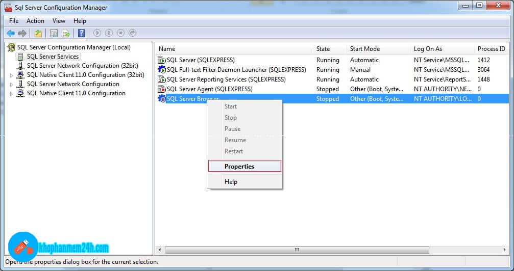Image resolution: width=514 pixels, height=271 pixels.
Task: Click the Stop Service square icon in toolbar
Action: tap(120, 33)
